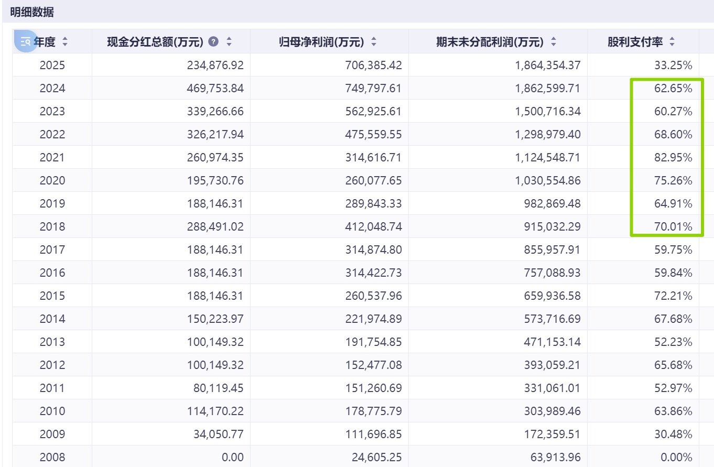Sort by 现金分红总额 using sort arrows
This screenshot has height=467, width=714.
(229, 41)
